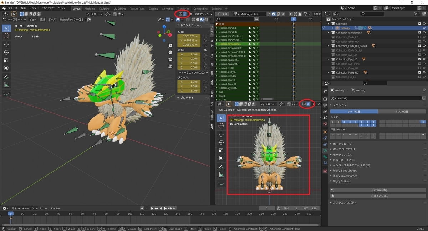The image size is (428, 231).
Task: Open the checkered Texture properties tab icon
Action: 325,171
